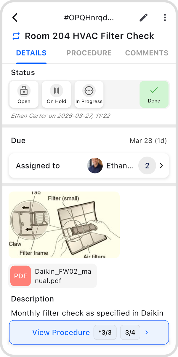
Task: Switch to the PROCEDURE tab
Action: click(x=89, y=53)
